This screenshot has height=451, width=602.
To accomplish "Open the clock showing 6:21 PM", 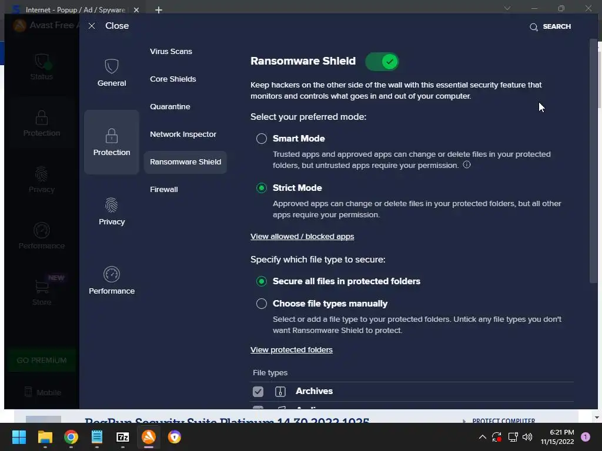I will coord(557,437).
